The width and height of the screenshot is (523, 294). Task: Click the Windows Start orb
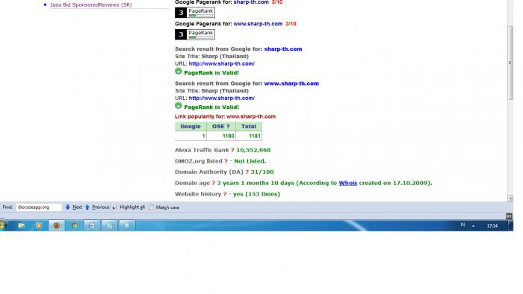coord(3,225)
